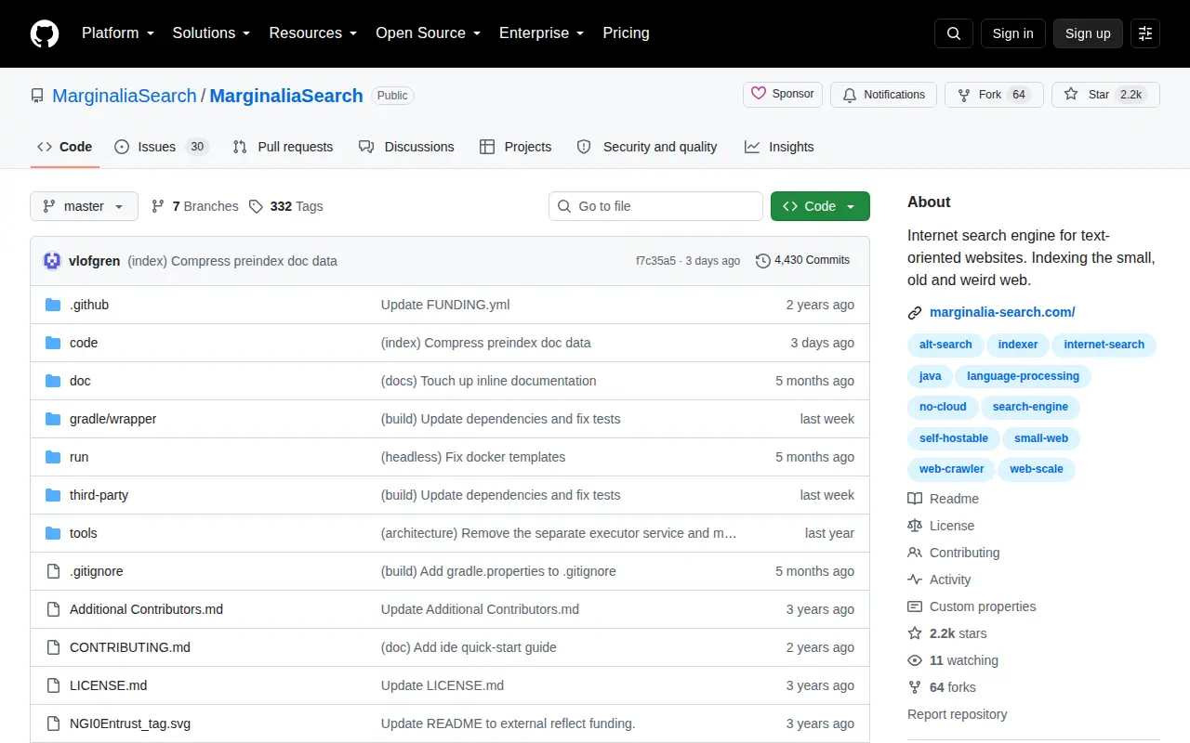Expand the Solutions menu
Screen dimensions: 1190x743
[212, 33]
